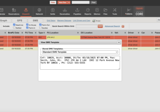Click inside the SMS template text area

(x=80, y=63)
